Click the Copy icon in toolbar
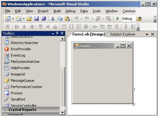This screenshot has height=116, width=158. (x=60, y=19)
